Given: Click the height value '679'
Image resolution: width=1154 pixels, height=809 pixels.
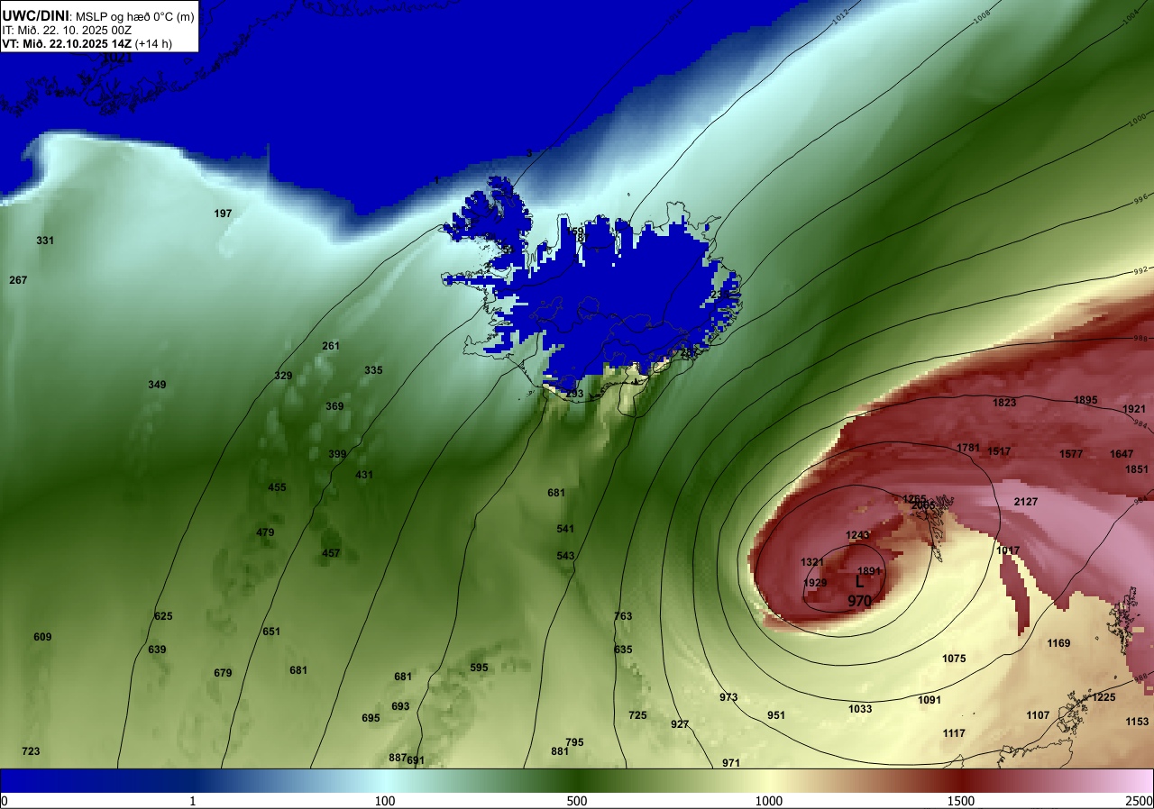Looking at the screenshot, I should (223, 673).
